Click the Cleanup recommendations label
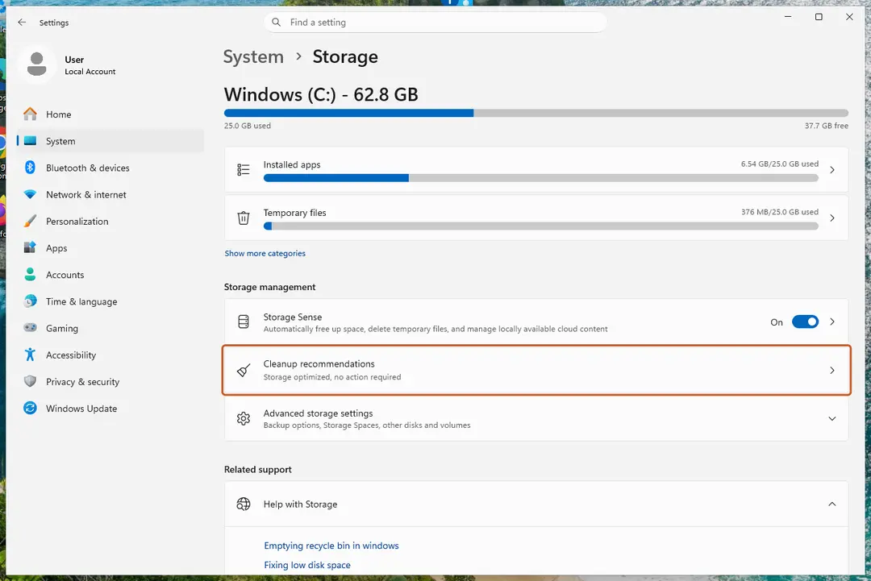The image size is (871, 581). (x=319, y=363)
